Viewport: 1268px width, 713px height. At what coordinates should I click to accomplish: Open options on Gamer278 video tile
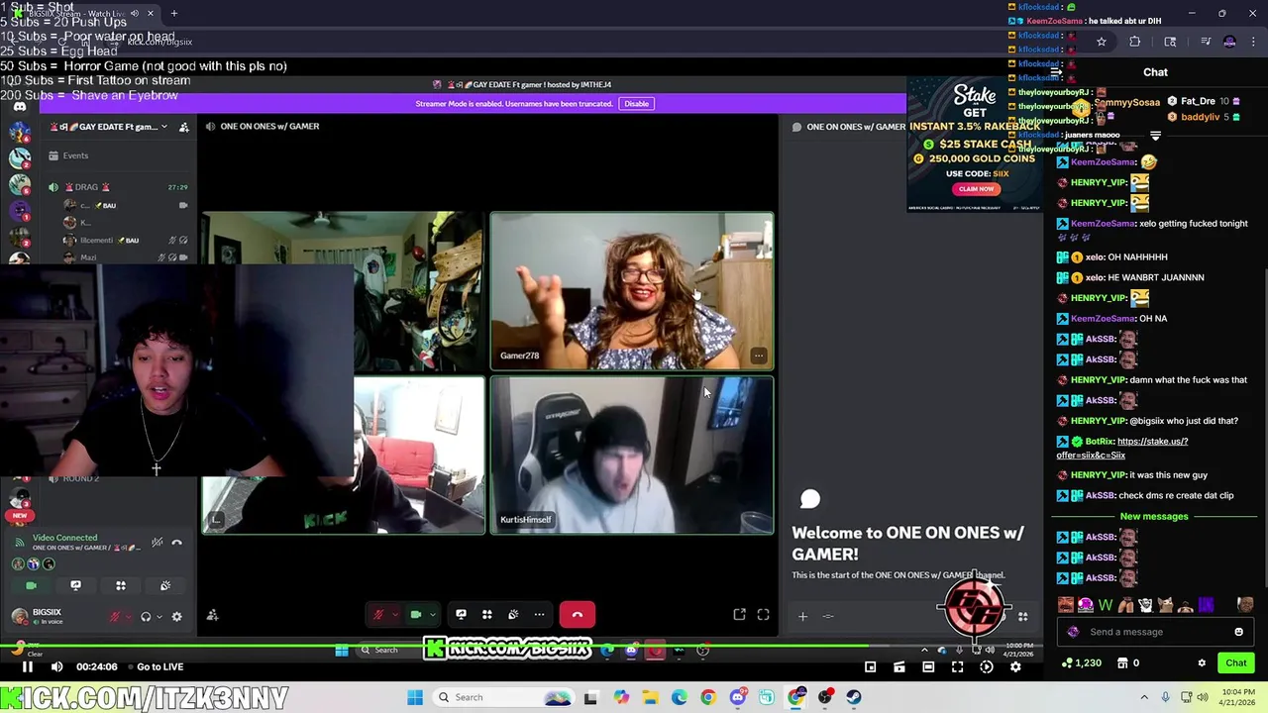(x=759, y=356)
